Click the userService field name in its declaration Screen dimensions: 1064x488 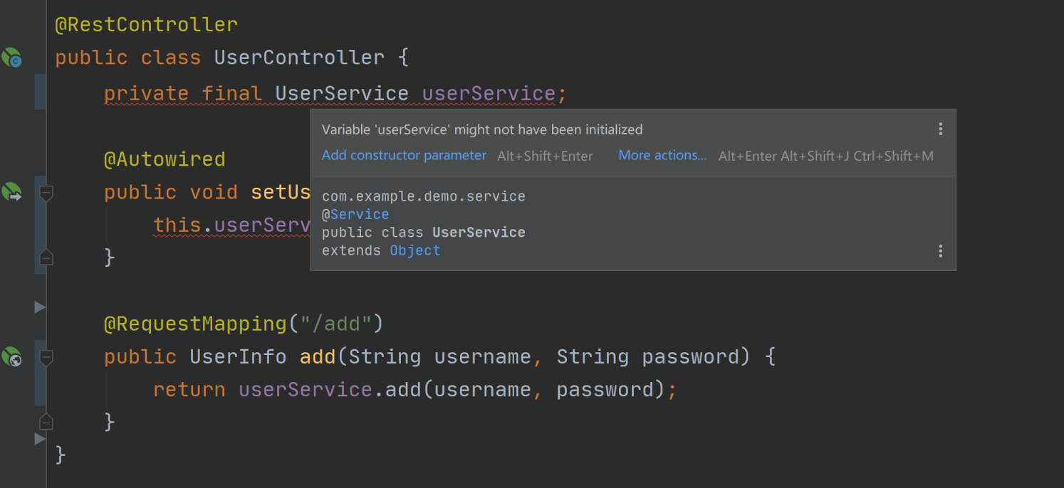489,94
